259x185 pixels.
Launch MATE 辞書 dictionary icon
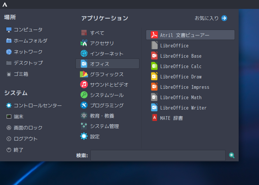click(154, 118)
